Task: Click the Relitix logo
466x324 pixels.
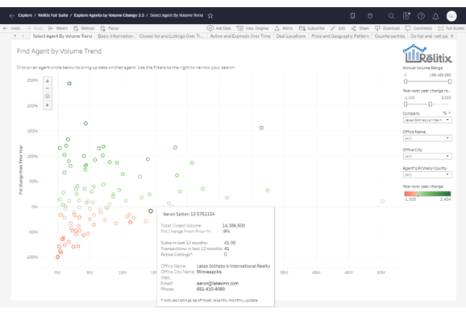Action: [427, 54]
